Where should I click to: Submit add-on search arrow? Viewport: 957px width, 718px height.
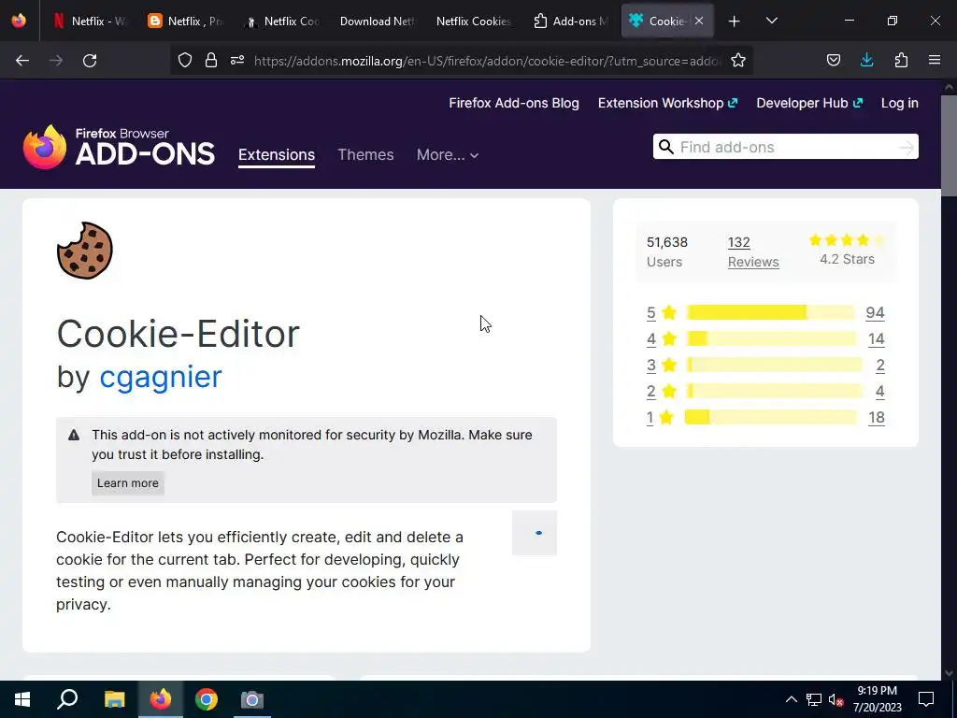click(907, 147)
